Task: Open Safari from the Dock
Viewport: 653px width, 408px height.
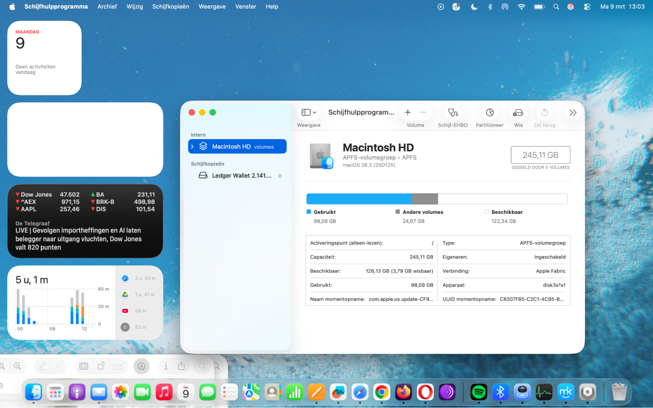Action: (x=360, y=392)
